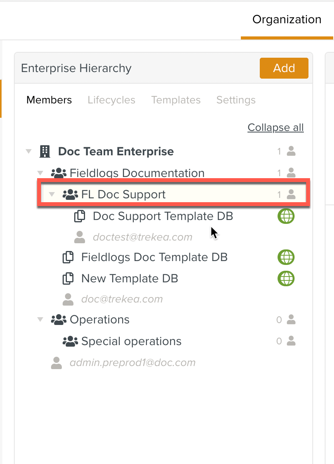Select the doc@trekea.com member entry
The image size is (334, 464).
pos(122,299)
